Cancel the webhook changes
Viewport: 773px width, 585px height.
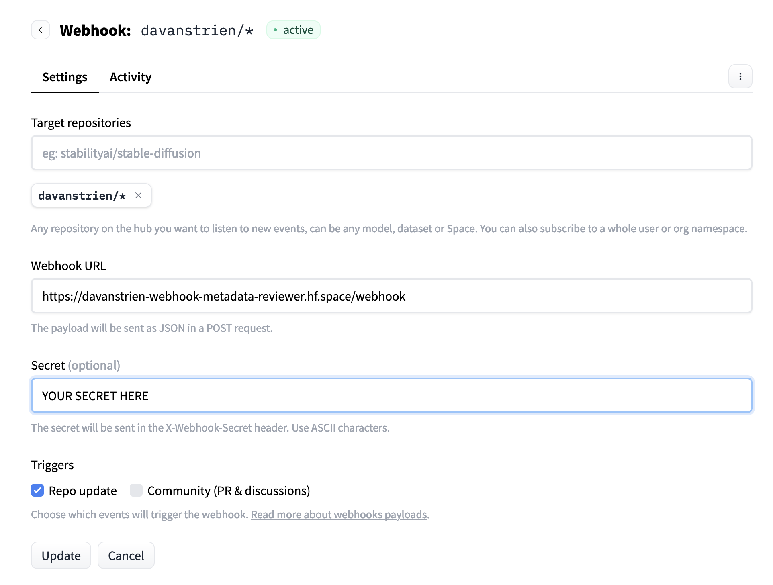(x=126, y=555)
